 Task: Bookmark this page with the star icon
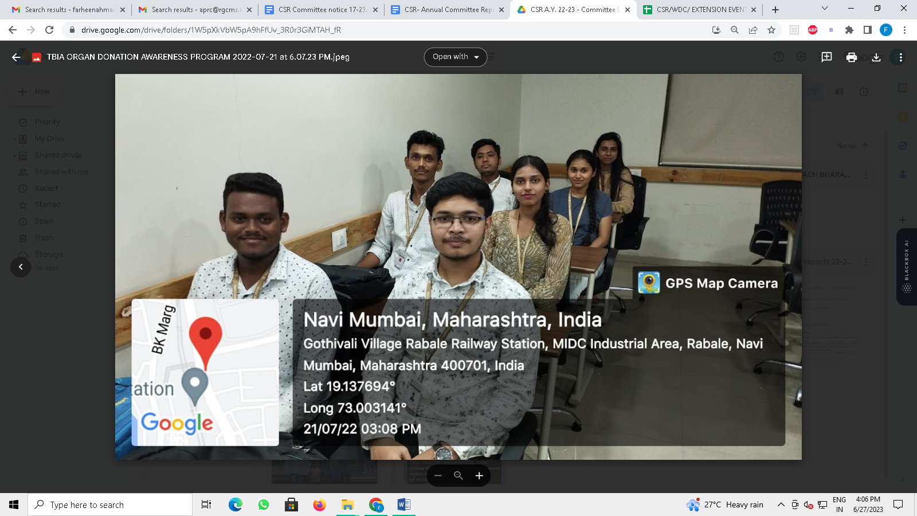(771, 30)
